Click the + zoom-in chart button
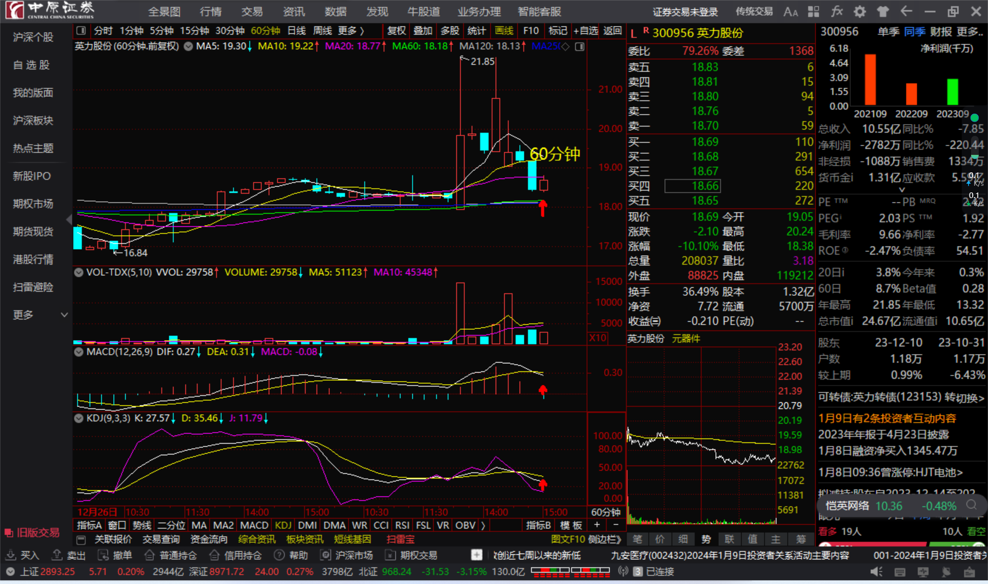This screenshot has width=988, height=584. (x=597, y=525)
